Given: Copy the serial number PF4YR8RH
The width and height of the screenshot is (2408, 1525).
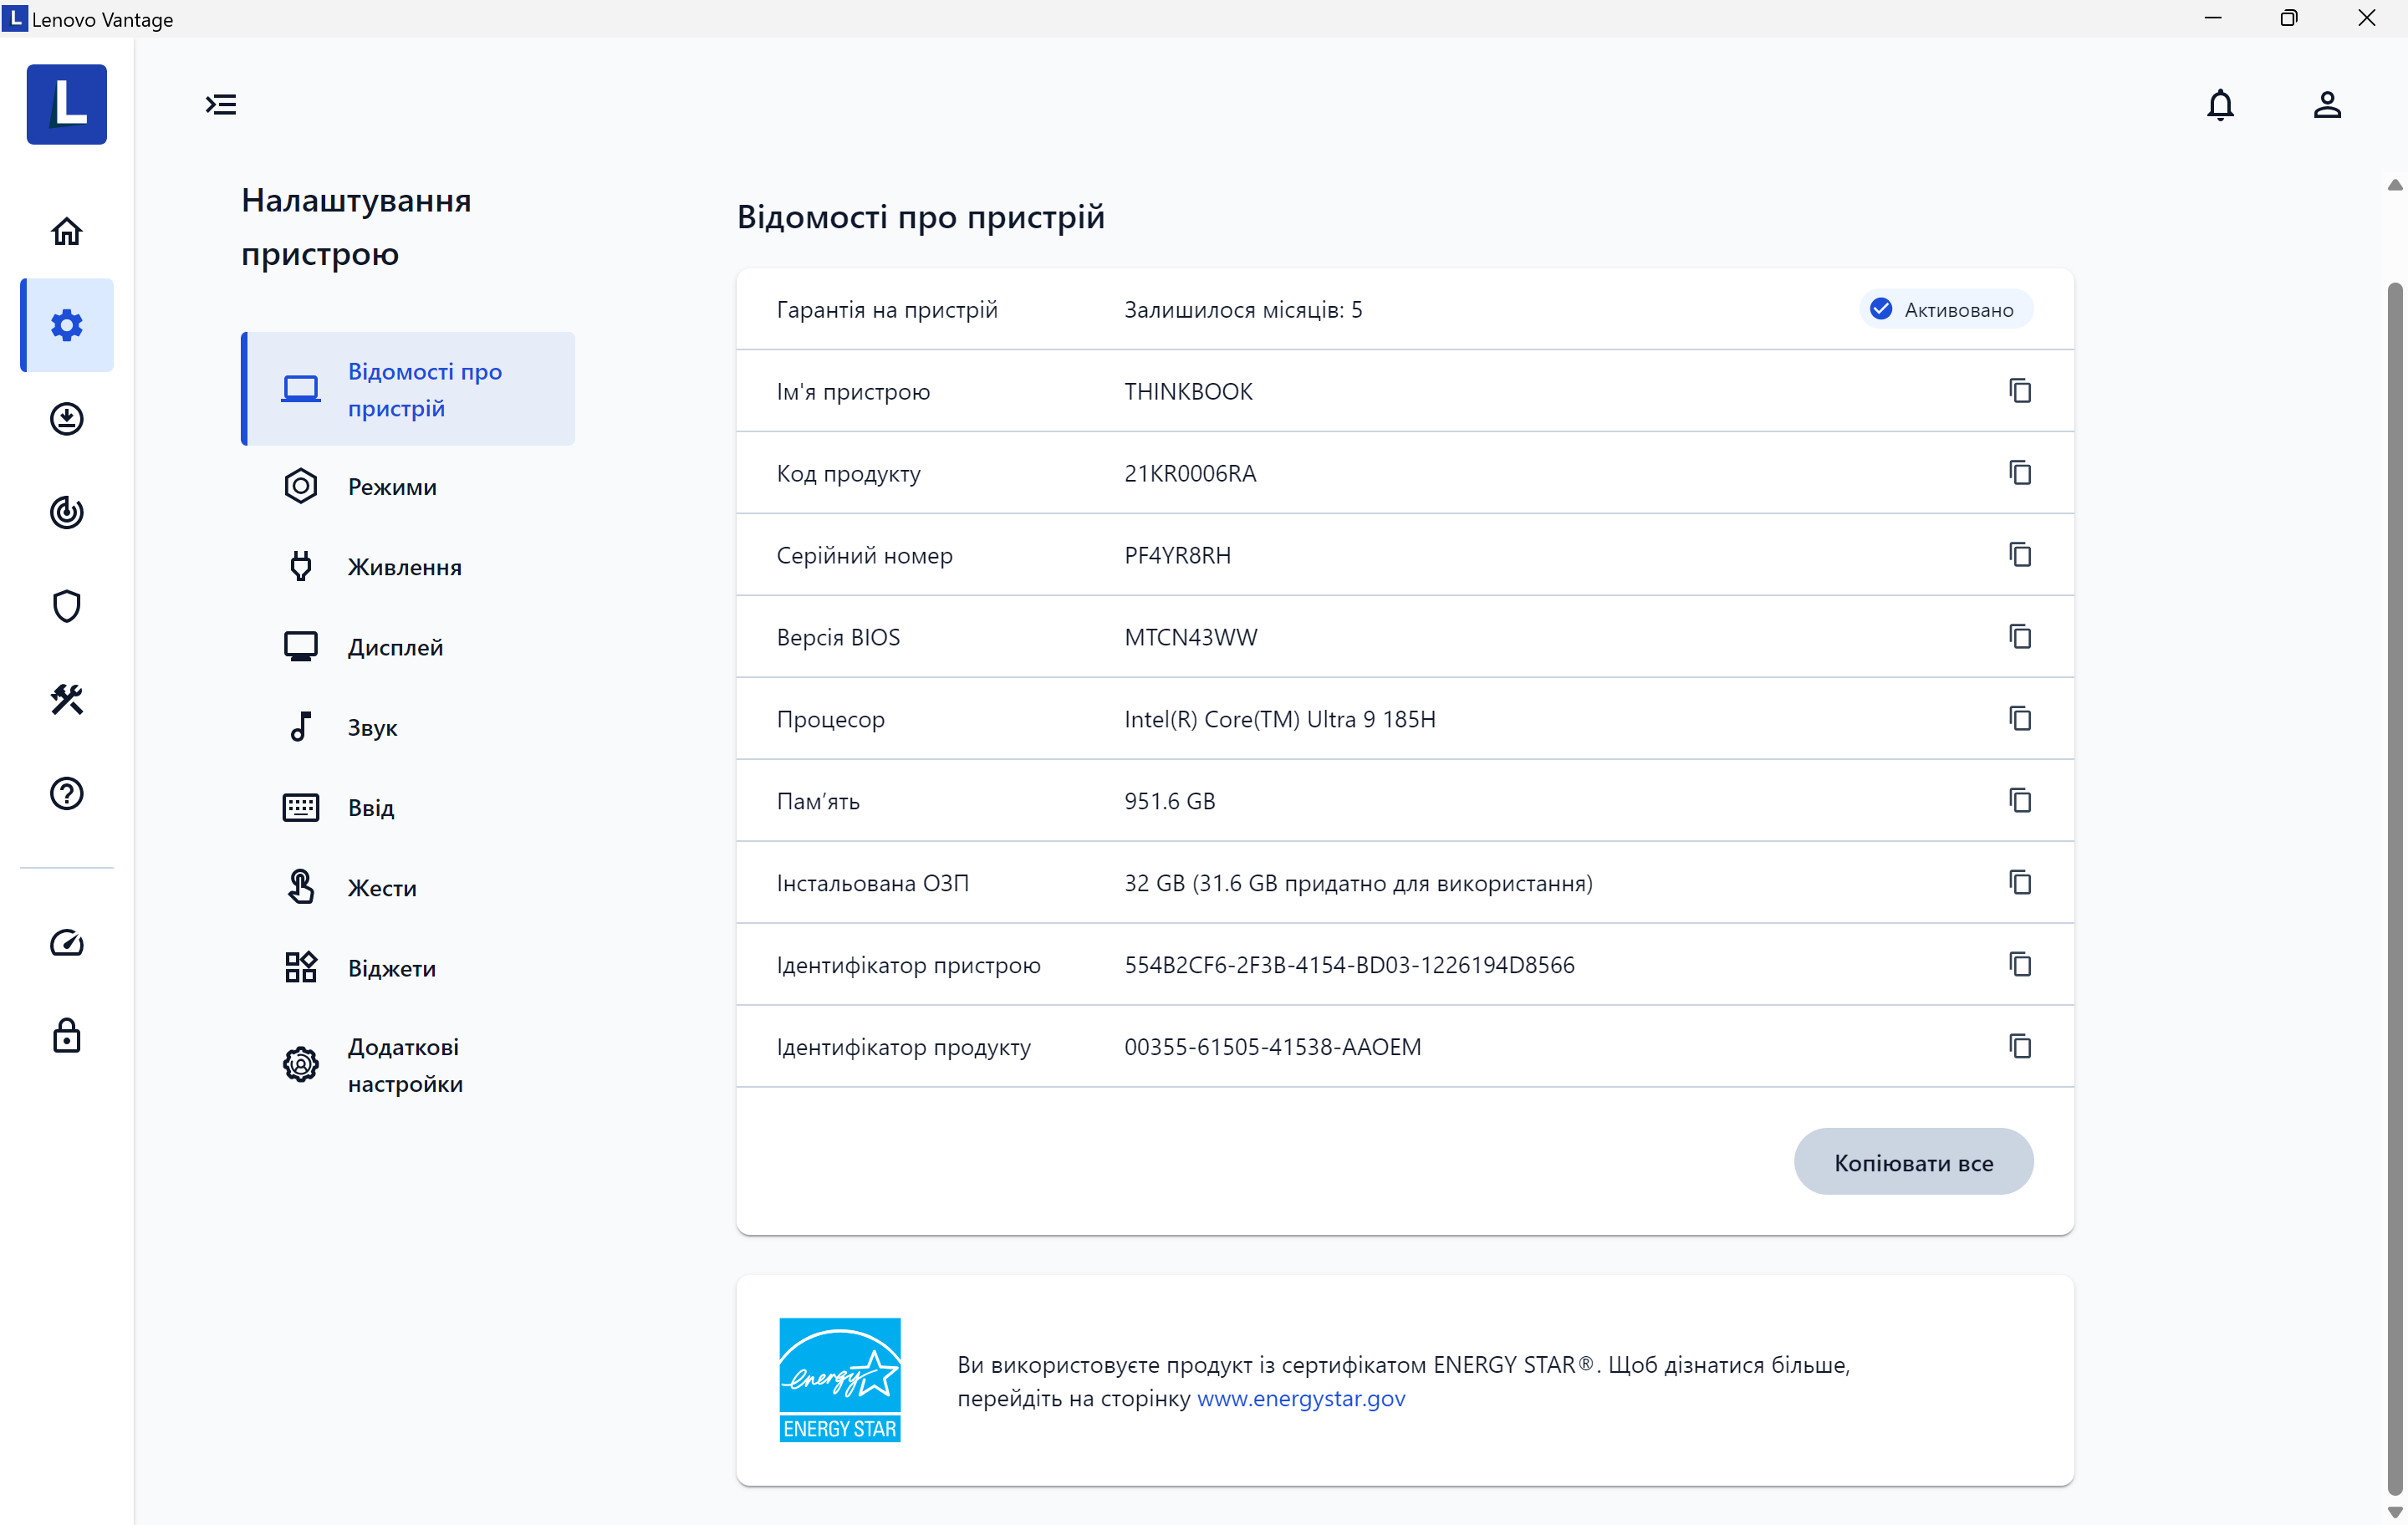Looking at the screenshot, I should [2020, 555].
